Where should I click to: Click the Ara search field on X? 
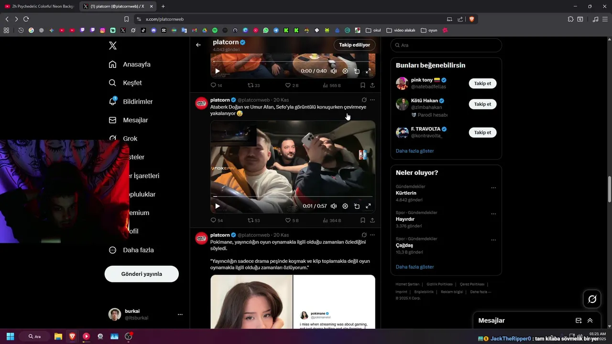(x=446, y=45)
